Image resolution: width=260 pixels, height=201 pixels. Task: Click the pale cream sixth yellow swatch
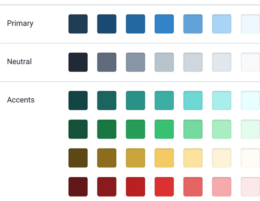(x=221, y=158)
